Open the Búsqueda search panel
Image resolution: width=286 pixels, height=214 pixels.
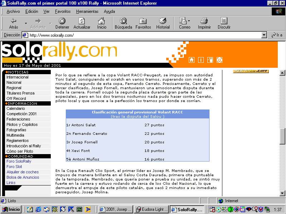[x=123, y=23]
